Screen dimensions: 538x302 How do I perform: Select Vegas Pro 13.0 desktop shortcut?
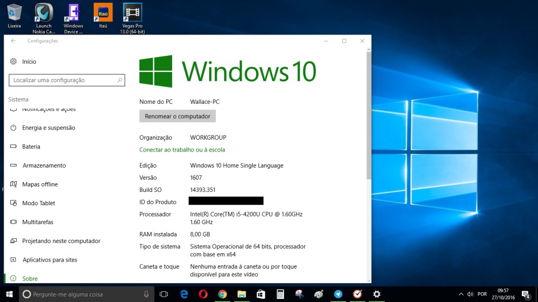[132, 18]
